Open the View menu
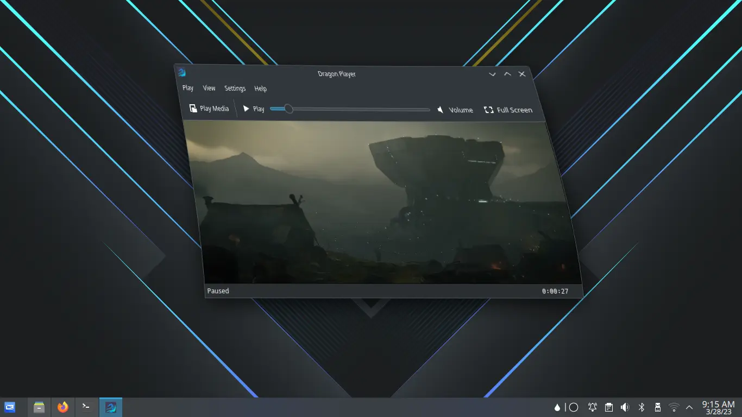The height and width of the screenshot is (417, 742). [x=209, y=88]
